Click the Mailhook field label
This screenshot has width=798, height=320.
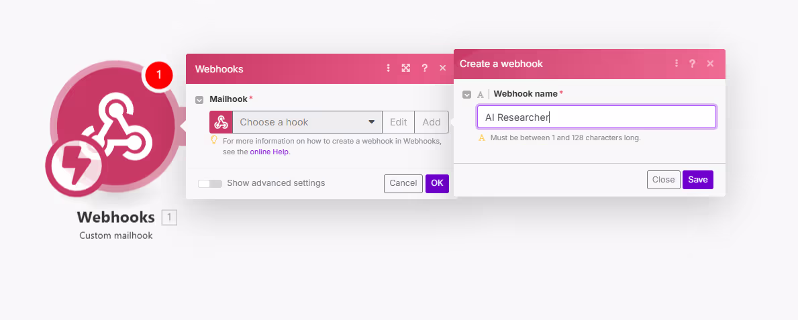(228, 99)
